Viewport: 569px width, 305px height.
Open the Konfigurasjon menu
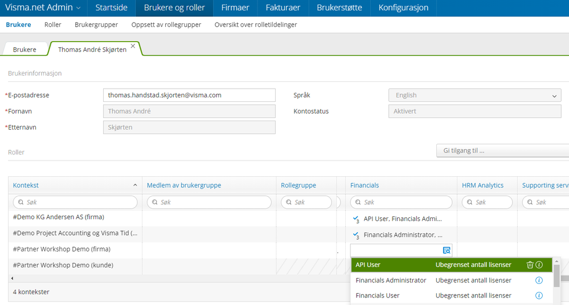click(x=403, y=7)
